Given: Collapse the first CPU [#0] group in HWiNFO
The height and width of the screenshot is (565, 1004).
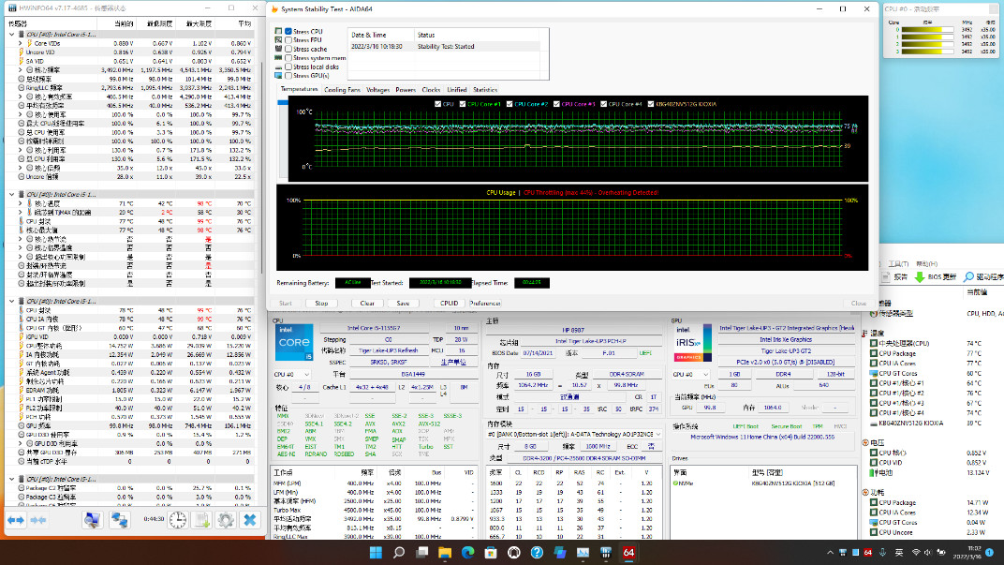Looking at the screenshot, I should click(x=11, y=34).
